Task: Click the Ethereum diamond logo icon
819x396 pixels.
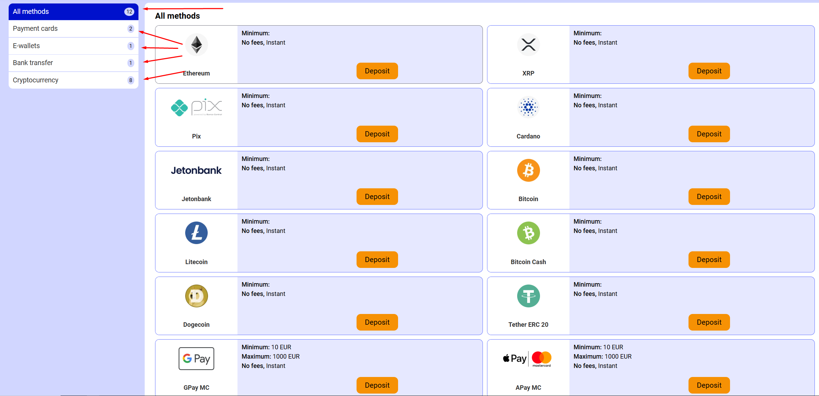Action: coord(196,45)
